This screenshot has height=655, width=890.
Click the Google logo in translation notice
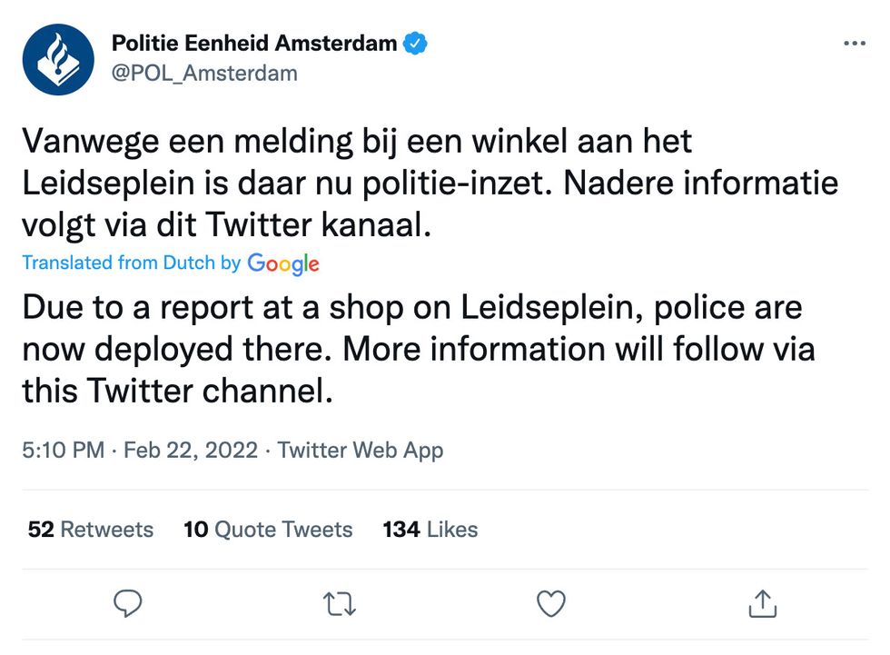click(283, 263)
